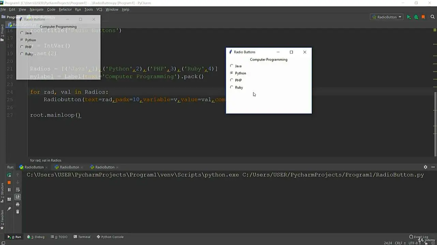Click the 'for rad, val in Radios' breadcrumb
The width and height of the screenshot is (437, 245).
(46, 160)
